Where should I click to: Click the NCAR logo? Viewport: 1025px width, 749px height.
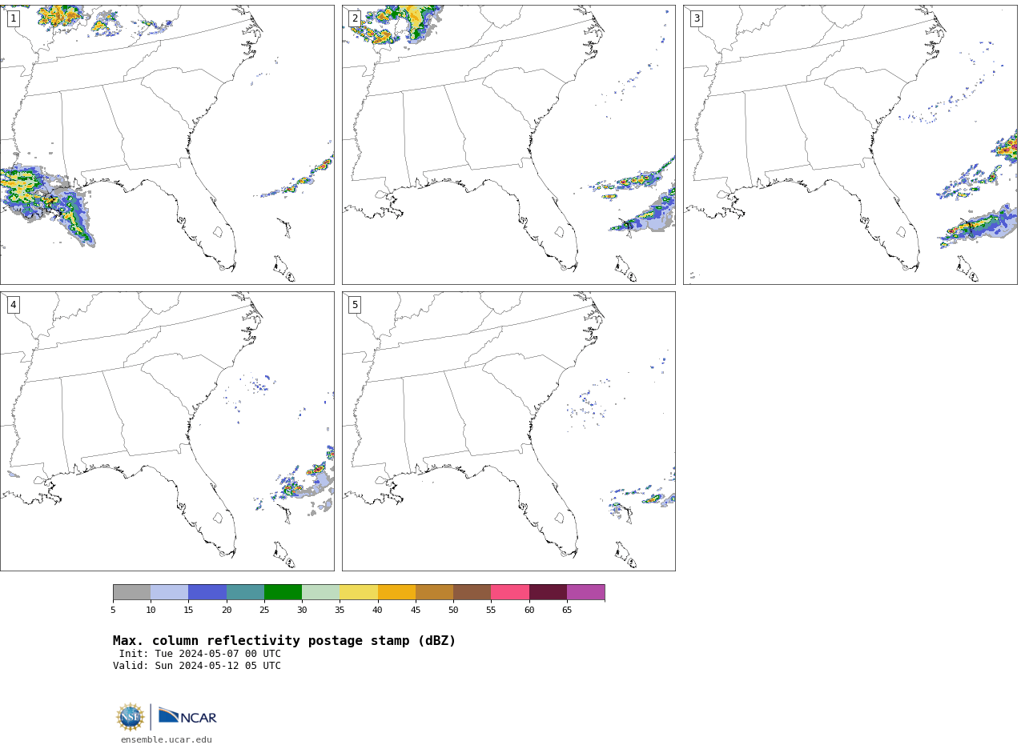tap(187, 716)
